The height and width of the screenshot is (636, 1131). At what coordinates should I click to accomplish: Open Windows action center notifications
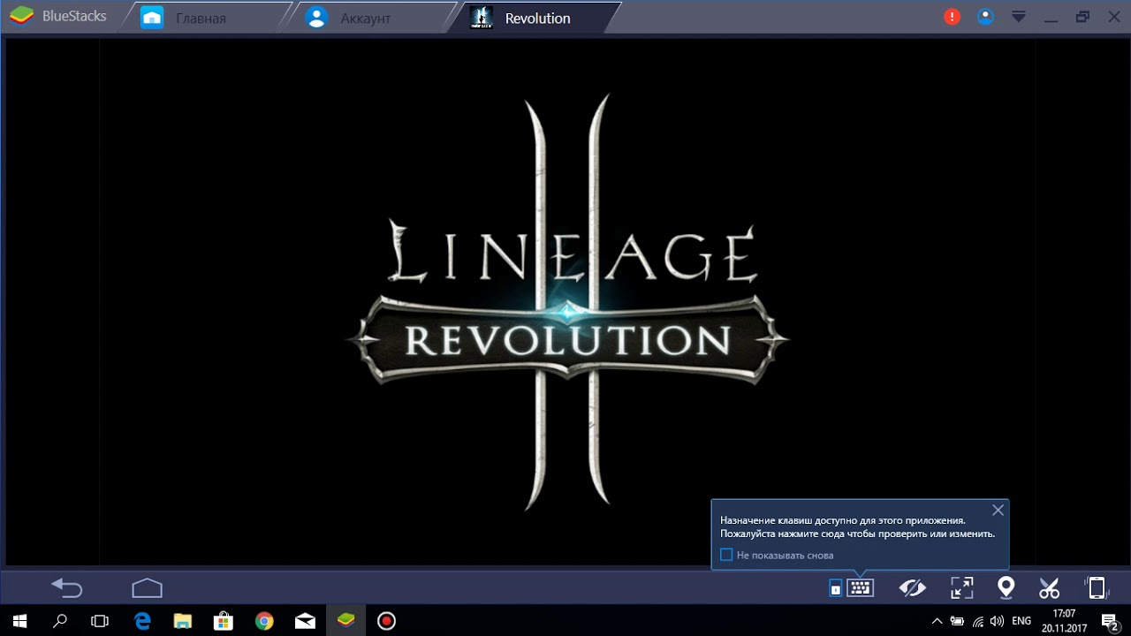pos(1112,621)
